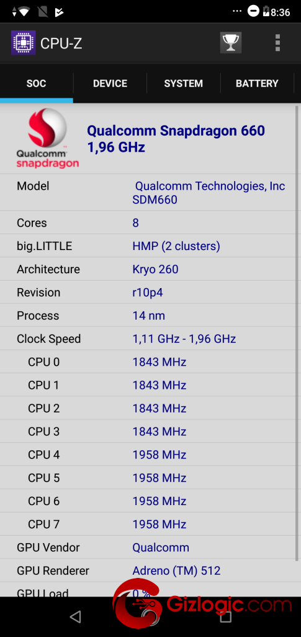The width and height of the screenshot is (301, 637).
Task: Select the Clock Speed row
Action: tap(149, 338)
